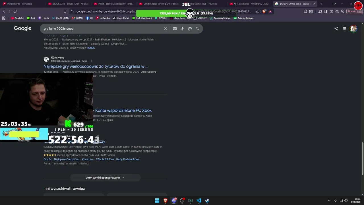Open Kick Dashboard bookmark
The height and width of the screenshot is (205, 364).
click(142, 18)
